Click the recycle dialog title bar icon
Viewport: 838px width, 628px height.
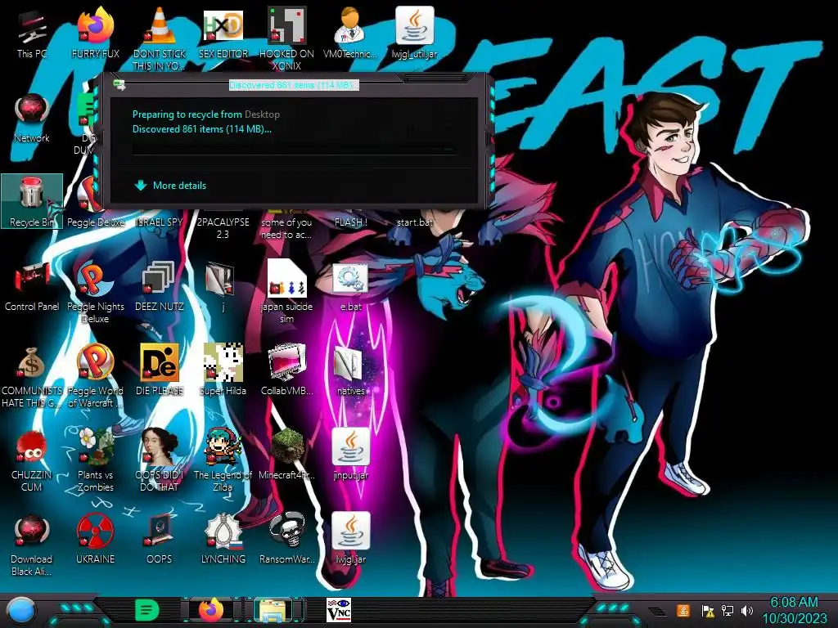click(x=119, y=84)
